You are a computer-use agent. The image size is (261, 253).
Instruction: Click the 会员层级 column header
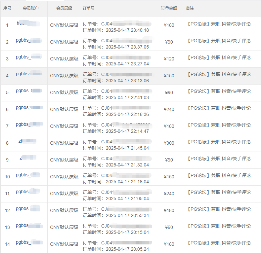(x=64, y=8)
